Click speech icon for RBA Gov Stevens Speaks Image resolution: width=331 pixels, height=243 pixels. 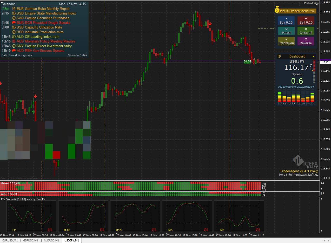14,51
